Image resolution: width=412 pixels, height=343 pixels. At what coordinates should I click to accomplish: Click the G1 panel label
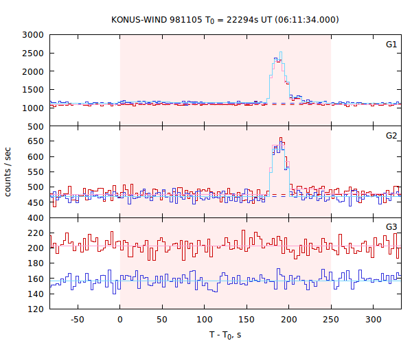click(391, 45)
